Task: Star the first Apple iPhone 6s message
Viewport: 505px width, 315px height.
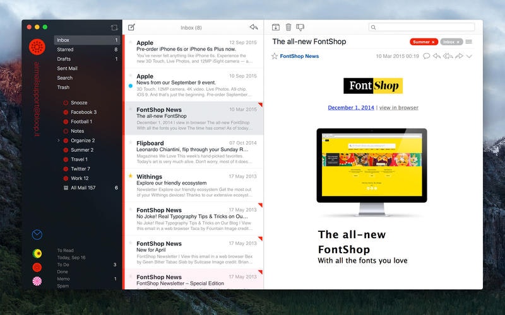Action: click(131, 42)
